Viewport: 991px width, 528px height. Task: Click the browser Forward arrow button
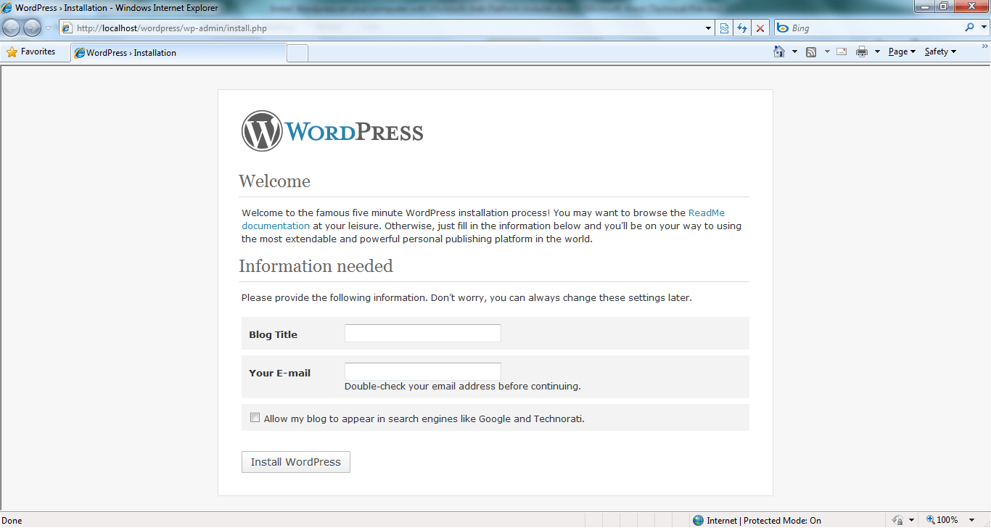(x=33, y=28)
